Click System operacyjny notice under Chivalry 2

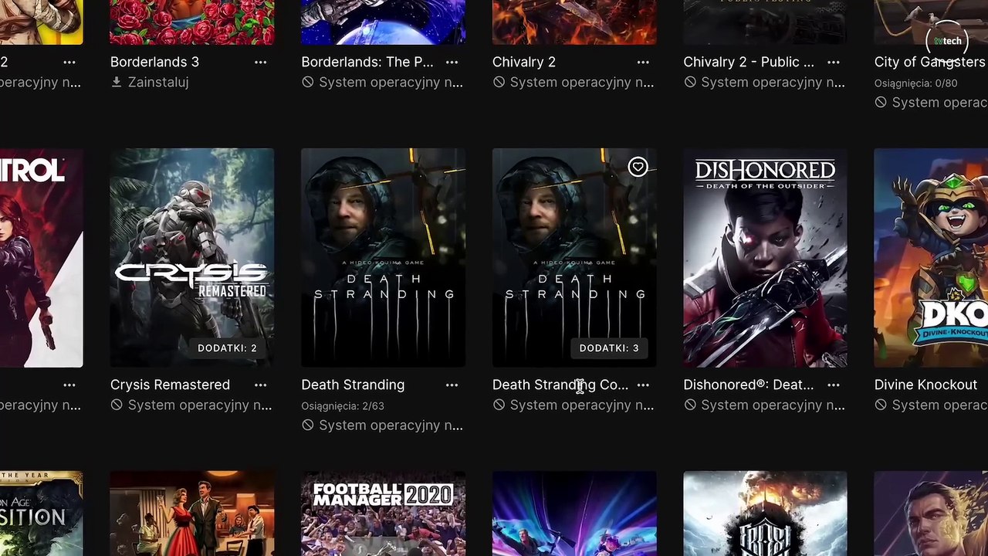point(574,82)
